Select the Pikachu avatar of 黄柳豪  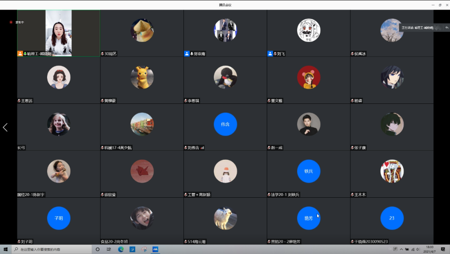(x=142, y=77)
